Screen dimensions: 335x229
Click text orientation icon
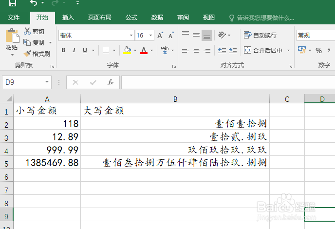222,35
